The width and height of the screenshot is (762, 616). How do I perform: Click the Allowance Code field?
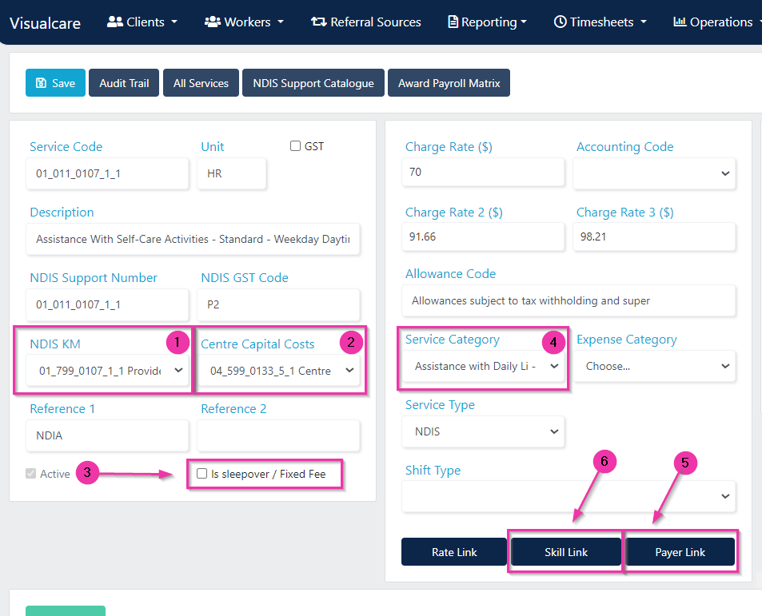[x=569, y=300]
